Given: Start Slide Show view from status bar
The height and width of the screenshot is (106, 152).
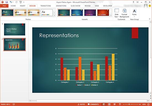Looking at the screenshot, I should (120, 104).
